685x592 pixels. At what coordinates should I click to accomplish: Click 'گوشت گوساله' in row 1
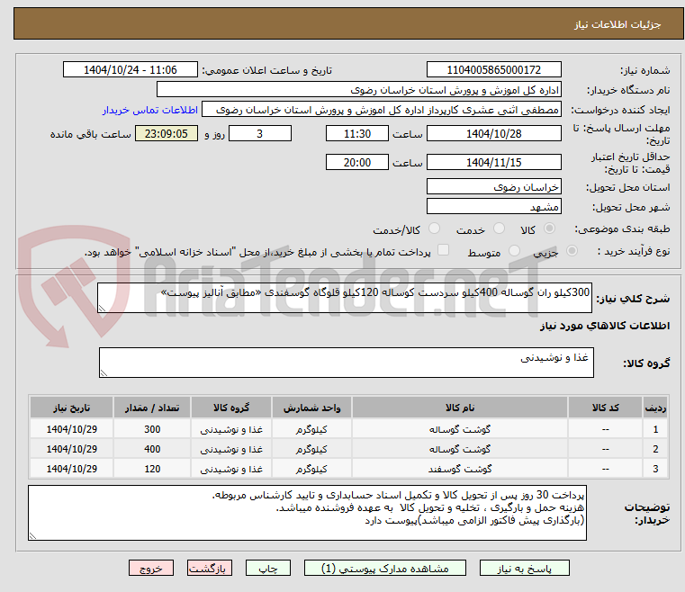[x=460, y=429]
